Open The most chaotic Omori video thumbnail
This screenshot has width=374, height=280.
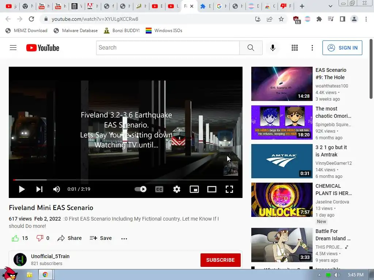(282, 122)
